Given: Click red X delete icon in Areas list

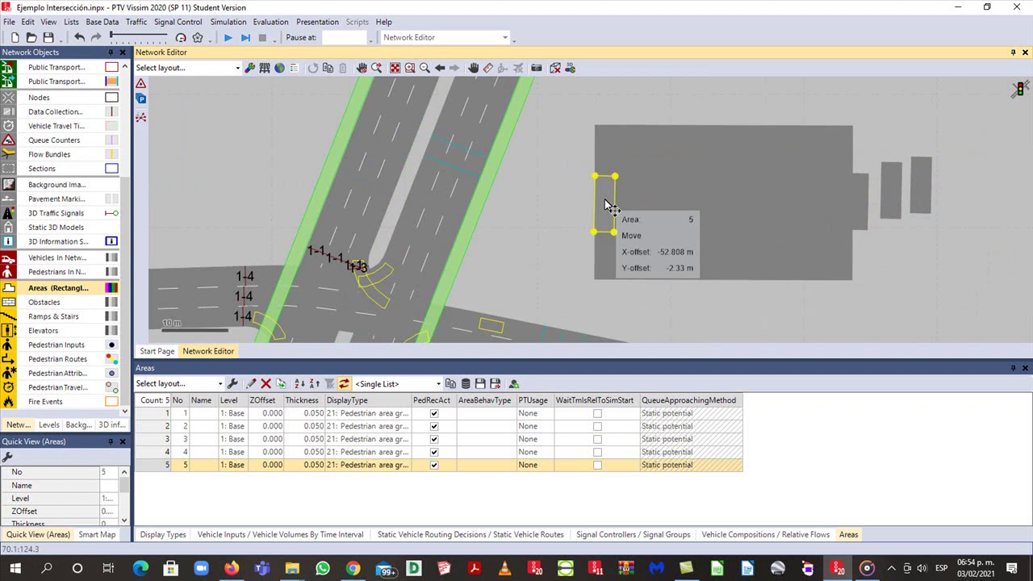Looking at the screenshot, I should [266, 384].
